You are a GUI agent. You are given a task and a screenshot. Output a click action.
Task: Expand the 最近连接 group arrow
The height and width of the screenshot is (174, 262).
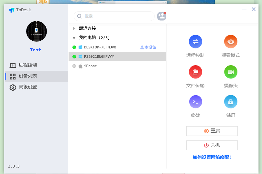pyautogui.click(x=74, y=28)
